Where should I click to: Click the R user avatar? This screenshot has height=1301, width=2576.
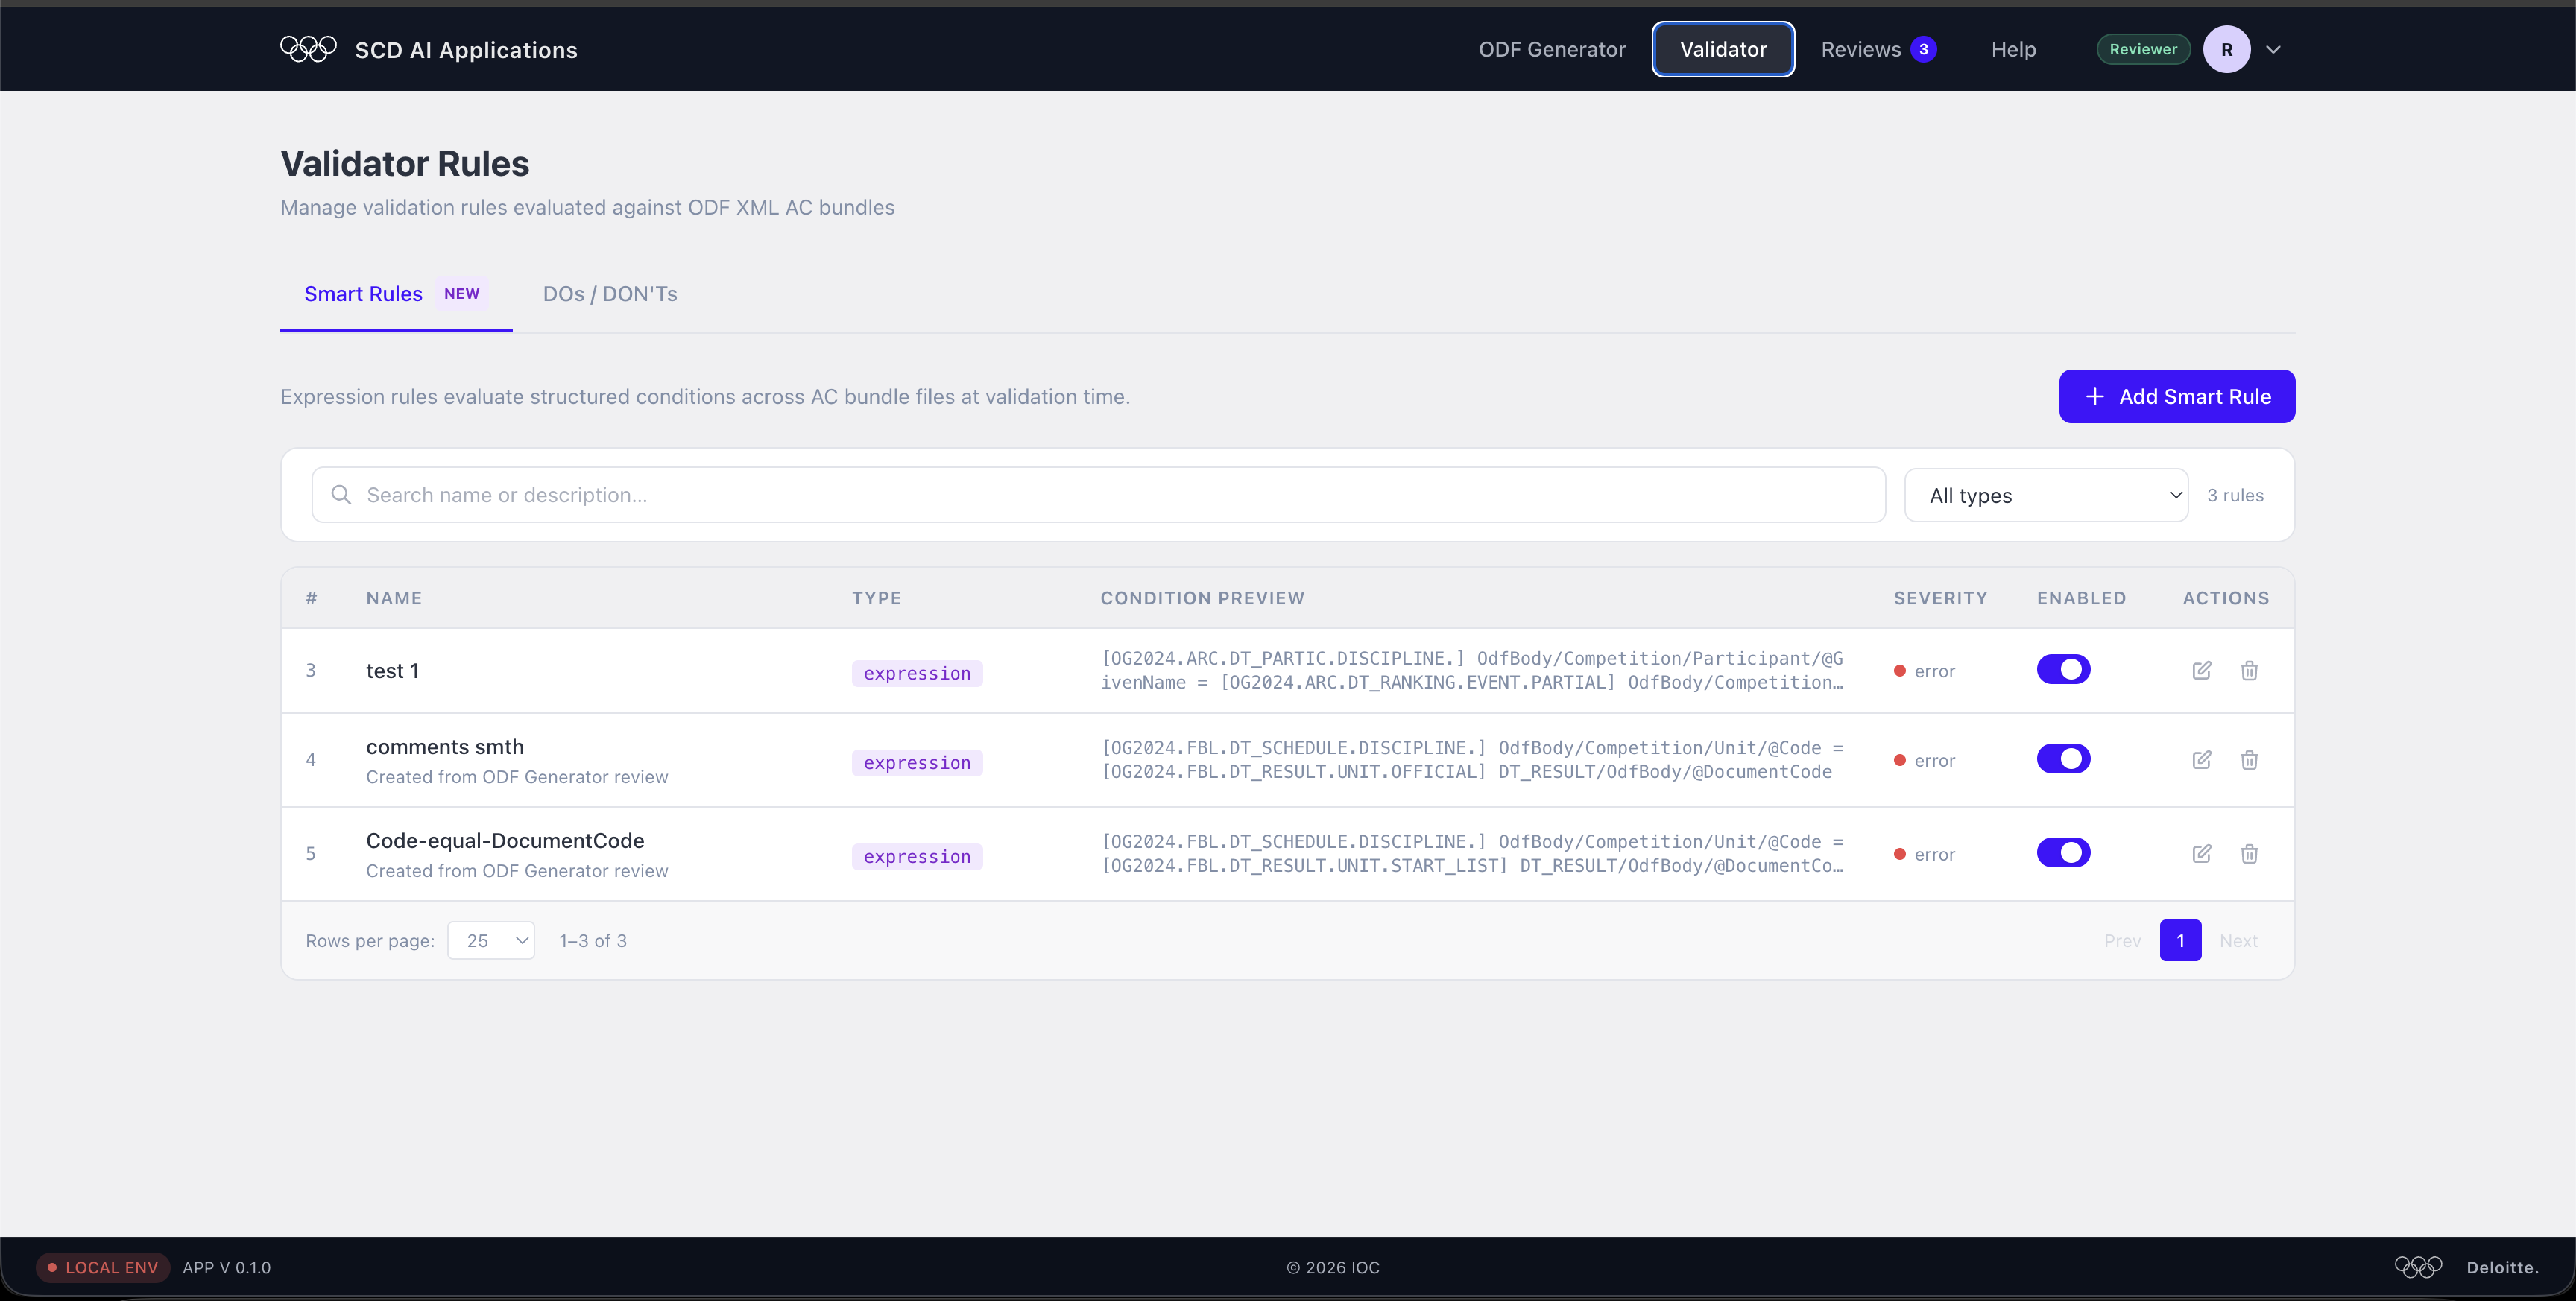[2226, 49]
